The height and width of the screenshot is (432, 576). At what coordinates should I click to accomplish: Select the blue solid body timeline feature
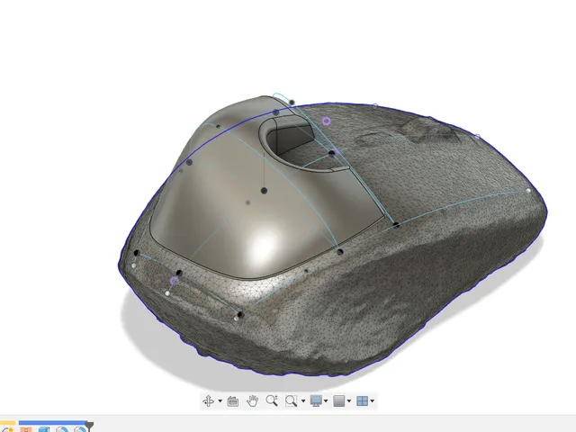(x=44, y=429)
